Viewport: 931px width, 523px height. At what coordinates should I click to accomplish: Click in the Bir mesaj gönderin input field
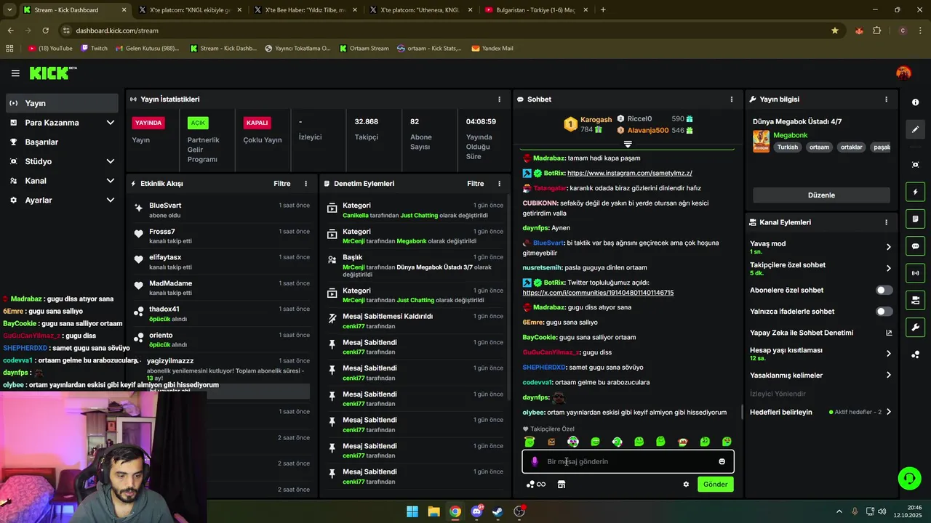click(x=628, y=461)
